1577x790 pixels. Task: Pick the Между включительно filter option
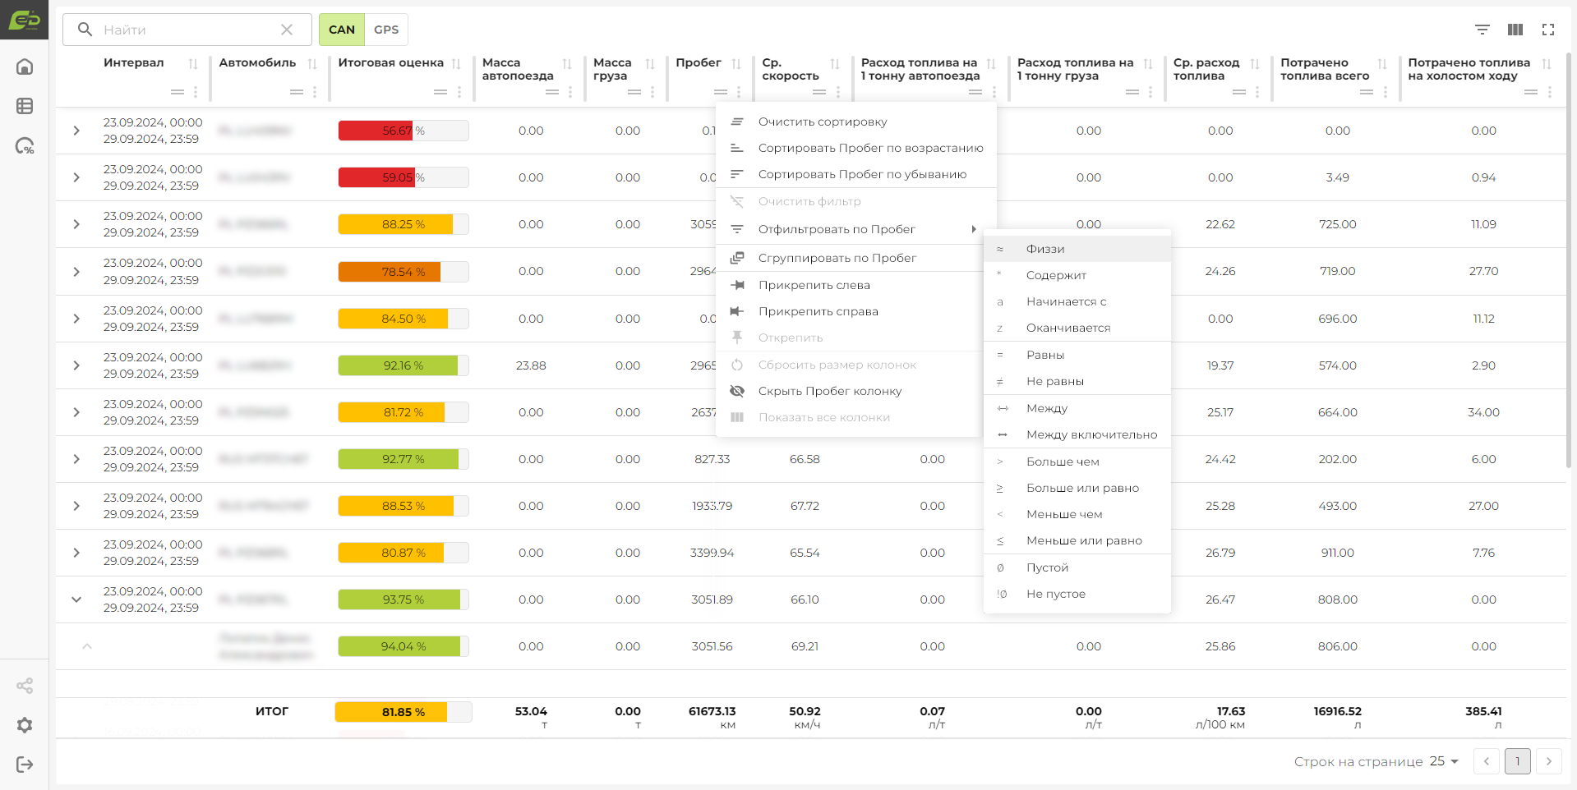click(1077, 434)
